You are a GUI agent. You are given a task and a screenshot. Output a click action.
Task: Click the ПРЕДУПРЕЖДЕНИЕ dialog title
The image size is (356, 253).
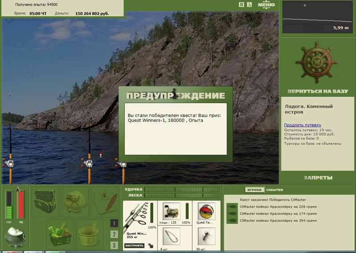pos(175,95)
